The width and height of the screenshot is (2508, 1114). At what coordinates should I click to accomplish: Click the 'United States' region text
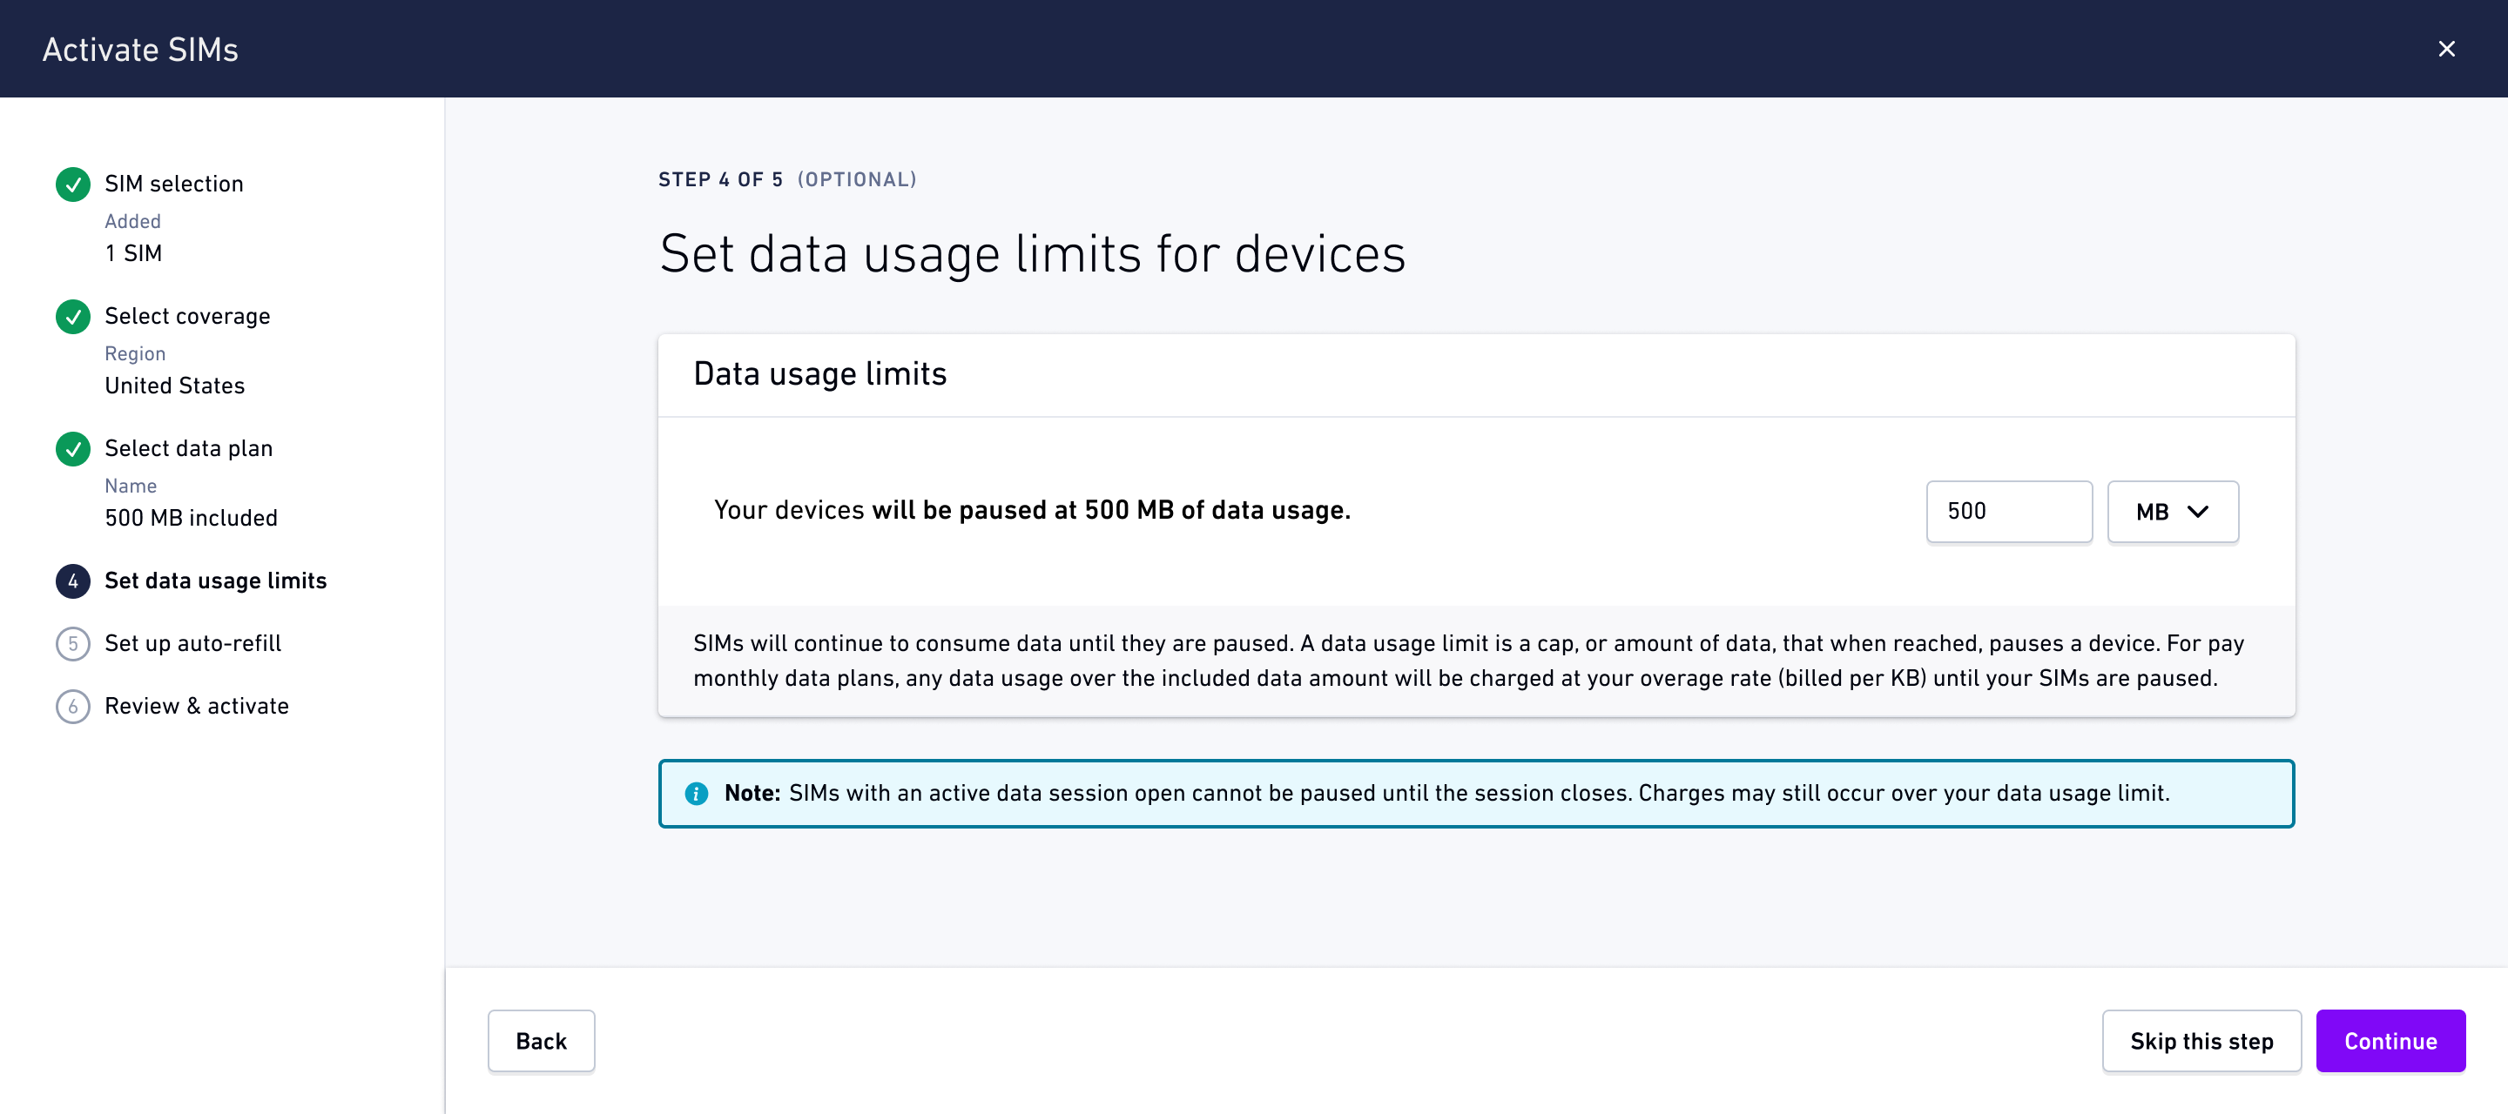(174, 386)
